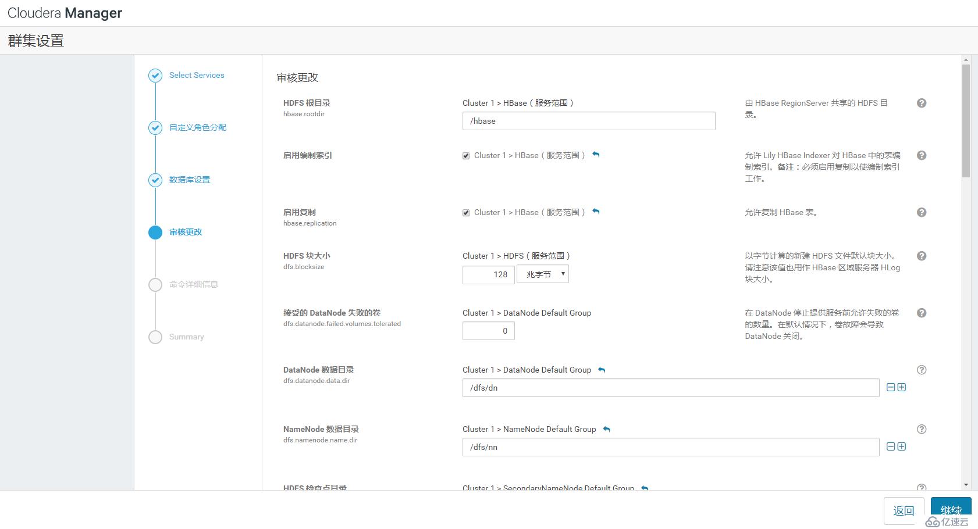Click the Select Services completed step icon
This screenshot has width=978, height=529.
pyautogui.click(x=155, y=76)
